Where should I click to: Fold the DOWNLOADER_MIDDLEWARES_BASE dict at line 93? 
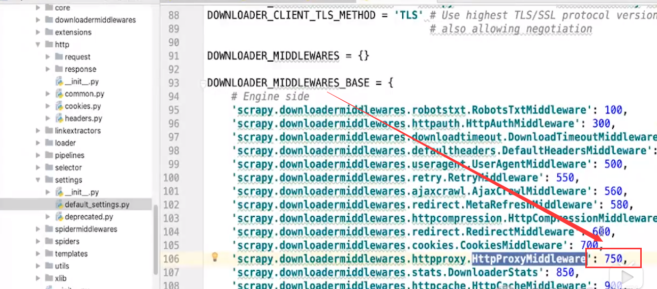click(203, 82)
